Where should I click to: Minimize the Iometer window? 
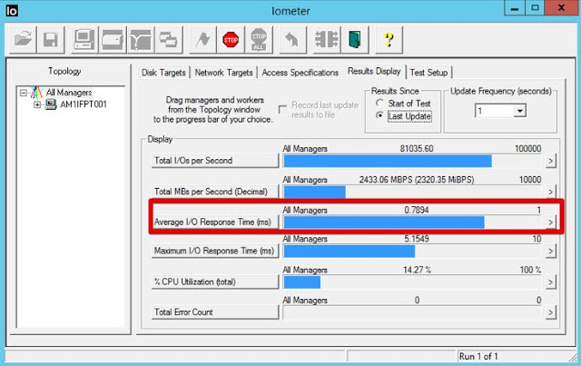coord(515,8)
